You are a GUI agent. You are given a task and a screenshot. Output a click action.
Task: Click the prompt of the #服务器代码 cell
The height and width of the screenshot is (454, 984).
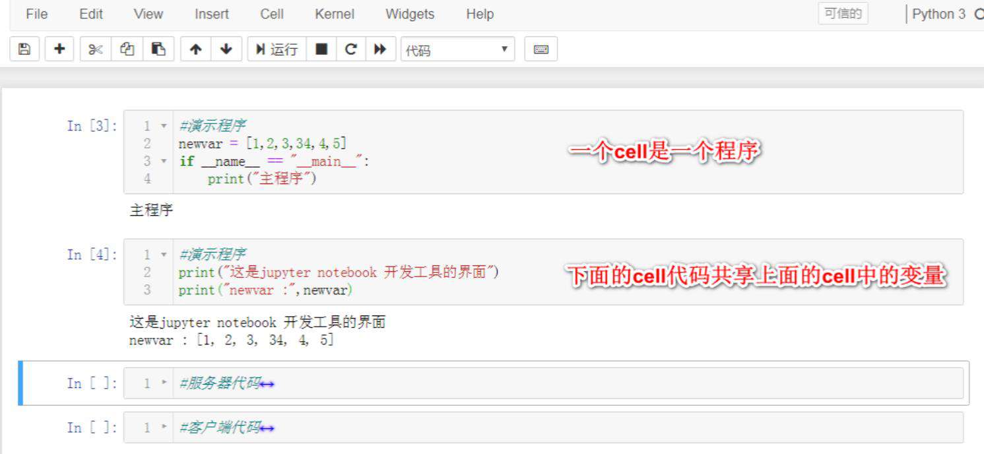pyautogui.click(x=93, y=383)
